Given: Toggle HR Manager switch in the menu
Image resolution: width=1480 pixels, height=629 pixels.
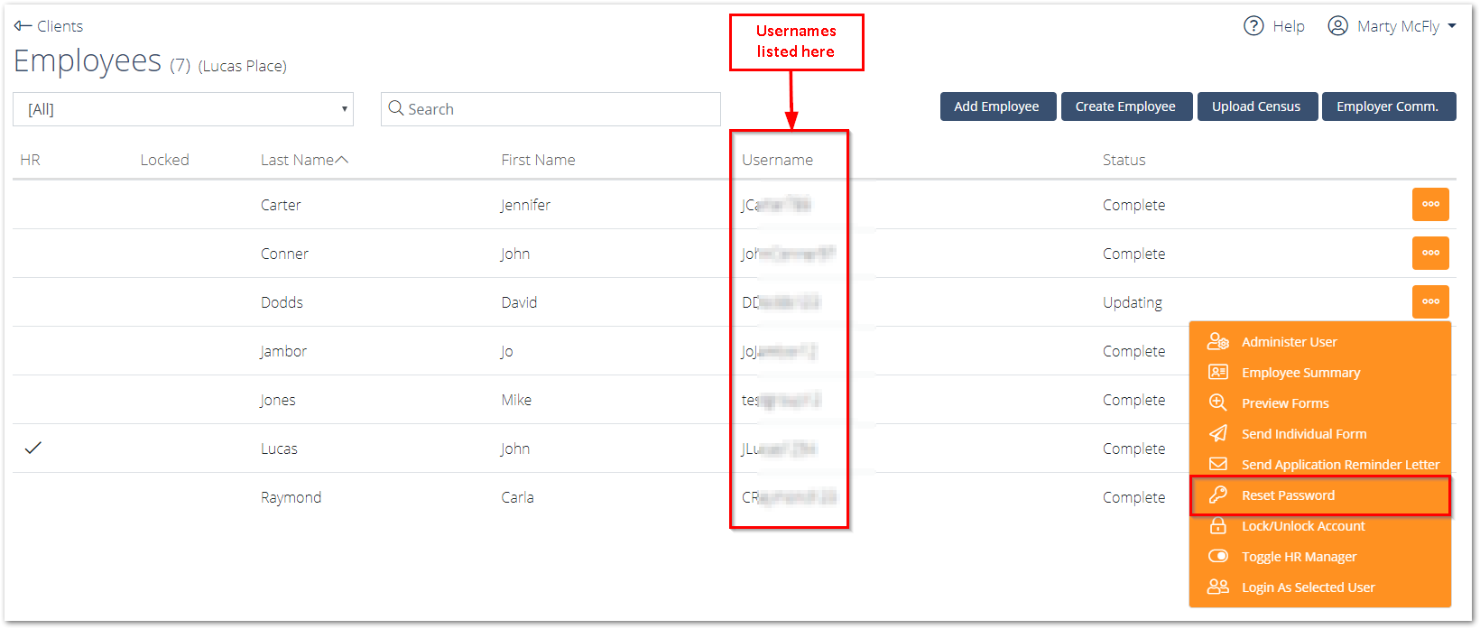Looking at the screenshot, I should point(1218,556).
